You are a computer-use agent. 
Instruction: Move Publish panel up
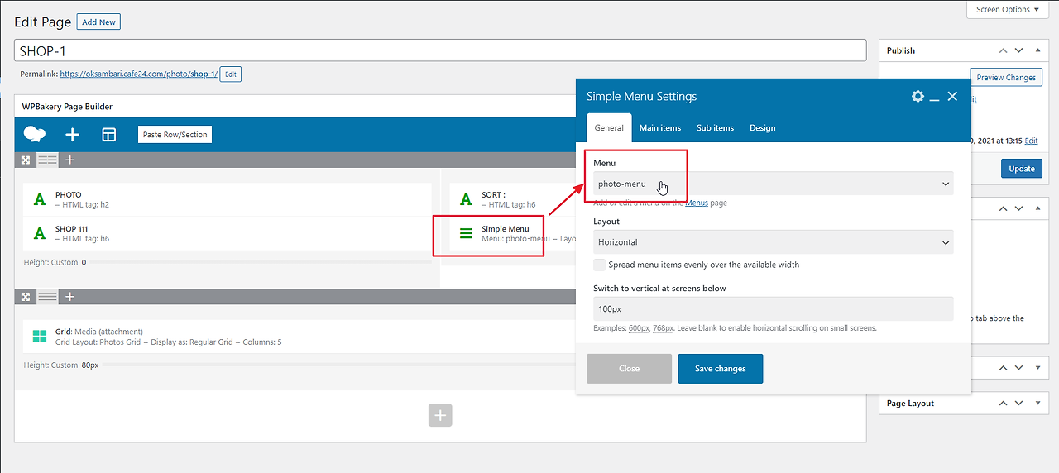[x=1002, y=50]
